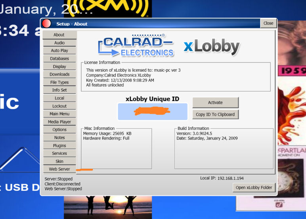Click the Calrad Electronics logo

tap(136, 46)
